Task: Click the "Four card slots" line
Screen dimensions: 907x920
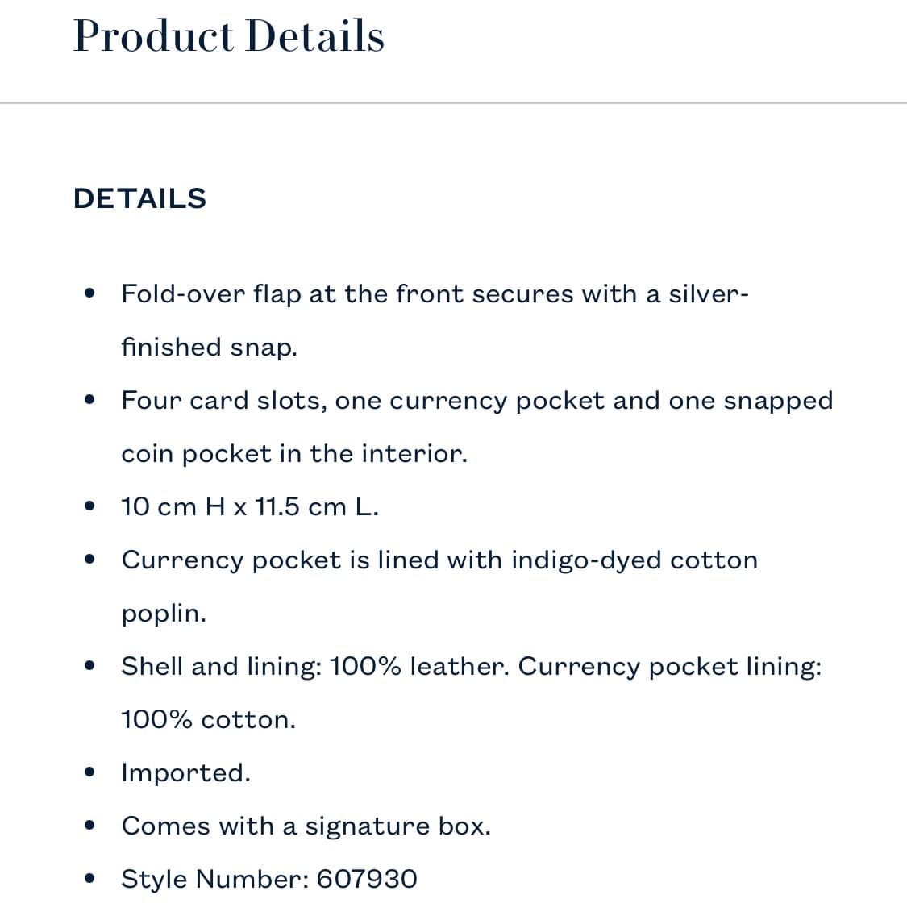Action: click(476, 401)
